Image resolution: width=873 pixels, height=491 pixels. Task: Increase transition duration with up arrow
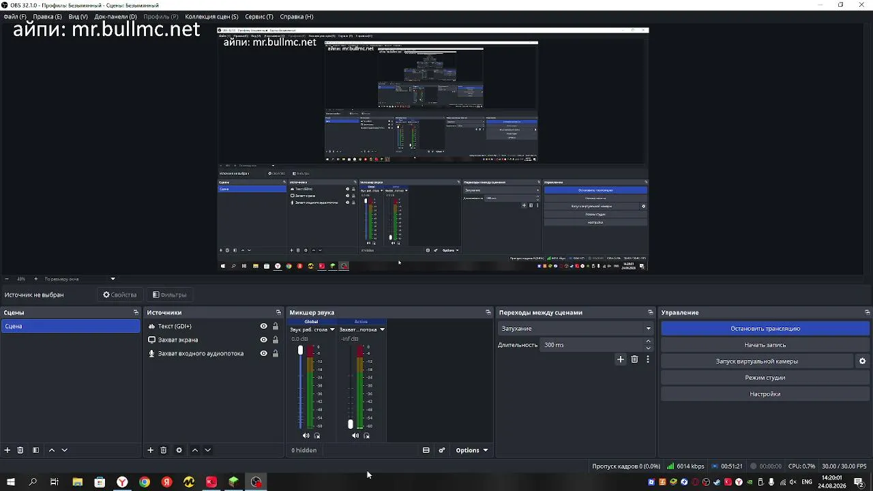coord(648,341)
